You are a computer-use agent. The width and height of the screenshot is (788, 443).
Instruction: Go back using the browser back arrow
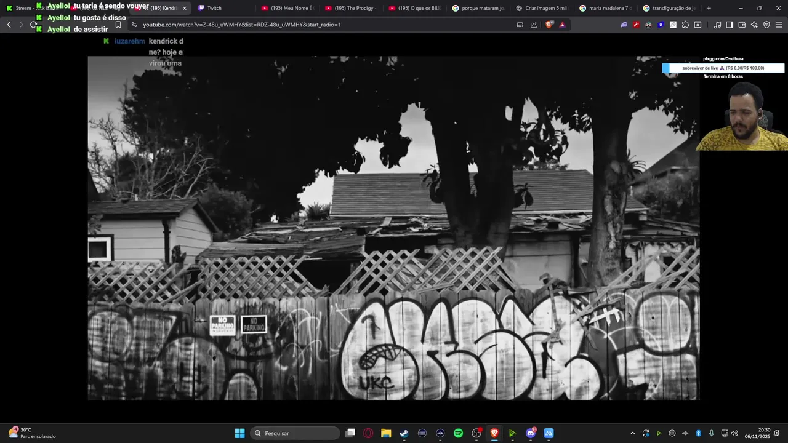(9, 25)
